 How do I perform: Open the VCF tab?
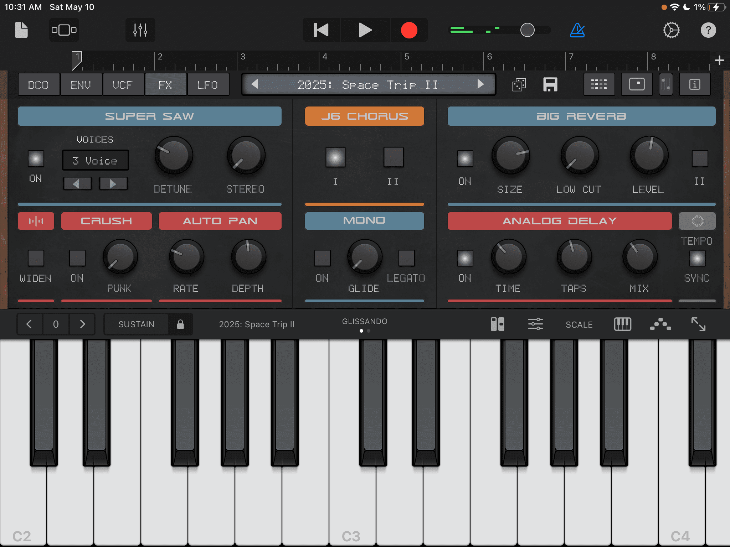123,85
